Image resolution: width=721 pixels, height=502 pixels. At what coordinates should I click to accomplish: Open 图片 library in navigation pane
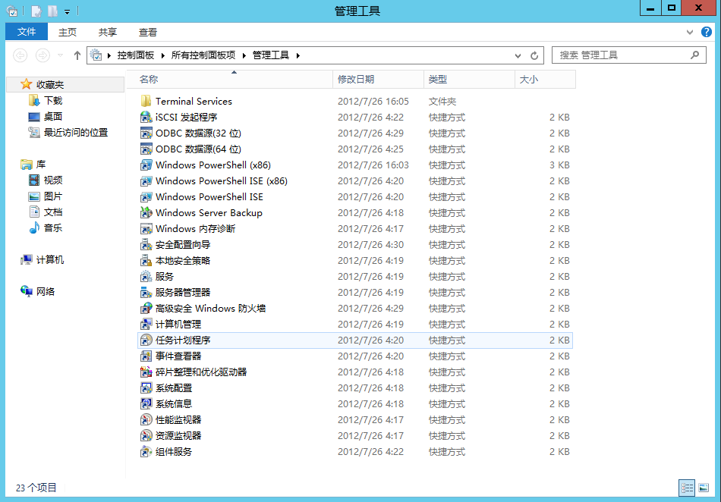(x=53, y=196)
